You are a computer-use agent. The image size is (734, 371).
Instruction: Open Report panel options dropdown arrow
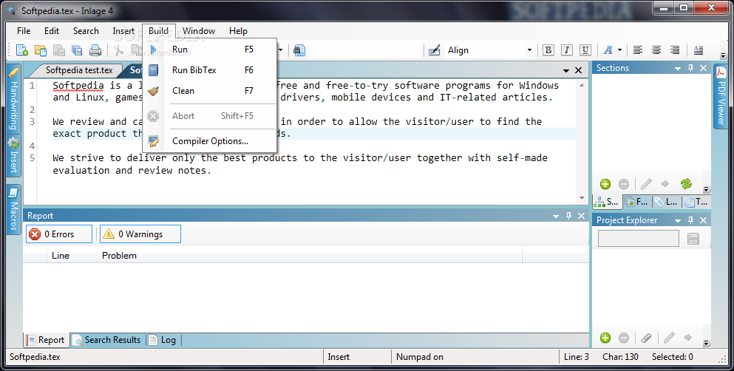tap(556, 216)
